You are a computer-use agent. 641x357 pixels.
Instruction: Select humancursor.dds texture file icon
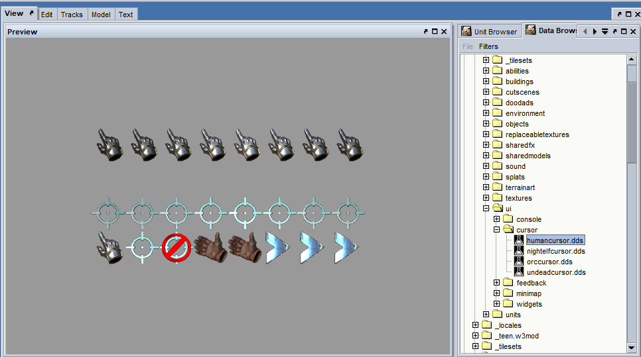click(x=519, y=240)
